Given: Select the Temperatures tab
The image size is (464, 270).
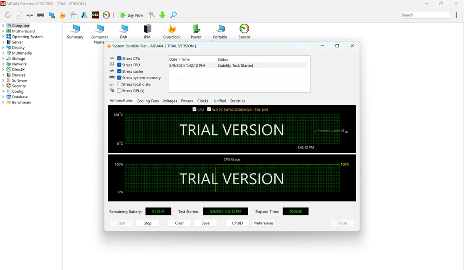Looking at the screenshot, I should pos(121,101).
